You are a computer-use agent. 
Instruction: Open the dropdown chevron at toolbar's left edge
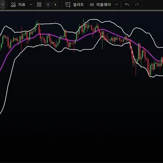tap(2, 4)
